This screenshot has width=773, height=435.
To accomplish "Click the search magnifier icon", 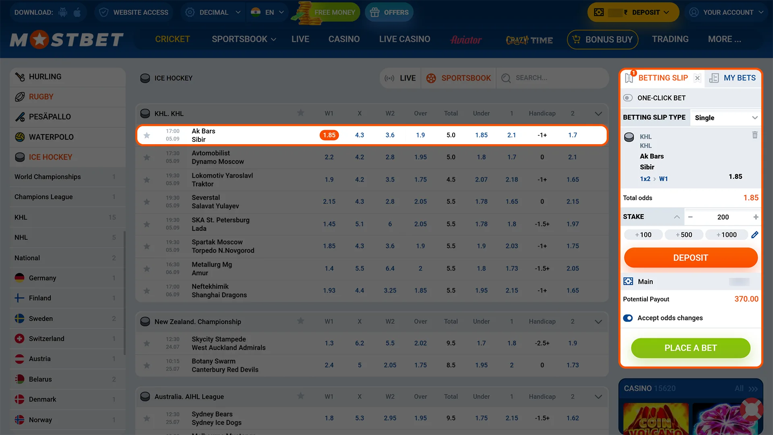I will pyautogui.click(x=506, y=78).
